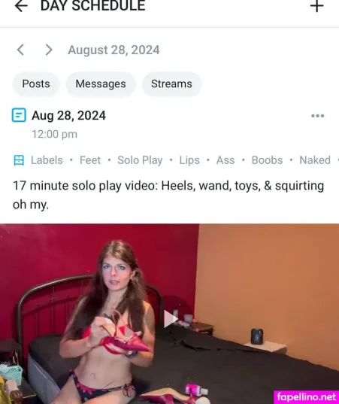The image size is (339, 404).
Task: Toggle the Streams filter chip
Action: click(171, 84)
